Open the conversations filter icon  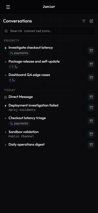click(84, 21)
